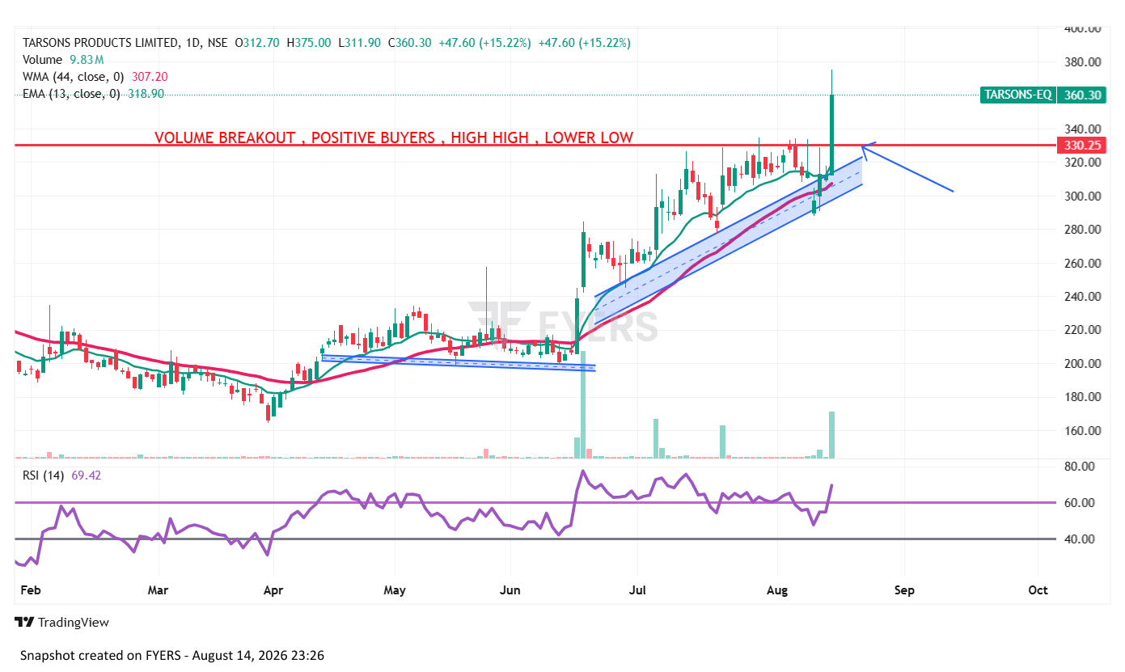Click the 320.00 price axis label
The image size is (1125, 672).
[1083, 163]
